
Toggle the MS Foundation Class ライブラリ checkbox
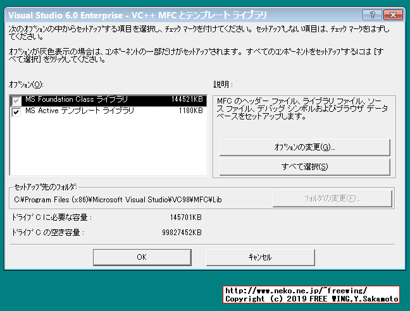coord(16,101)
